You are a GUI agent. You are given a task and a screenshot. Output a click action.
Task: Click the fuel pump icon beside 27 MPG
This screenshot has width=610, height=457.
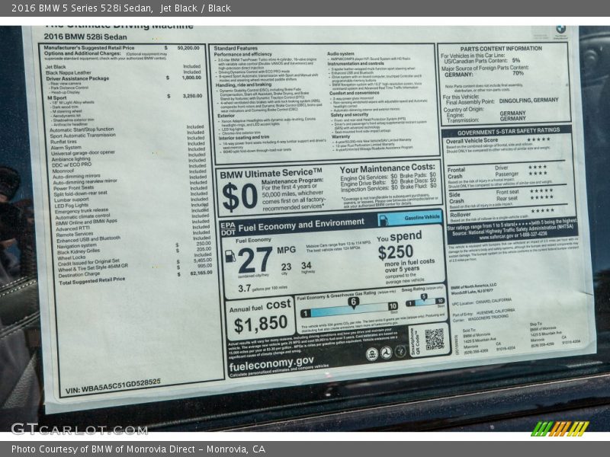230,256
